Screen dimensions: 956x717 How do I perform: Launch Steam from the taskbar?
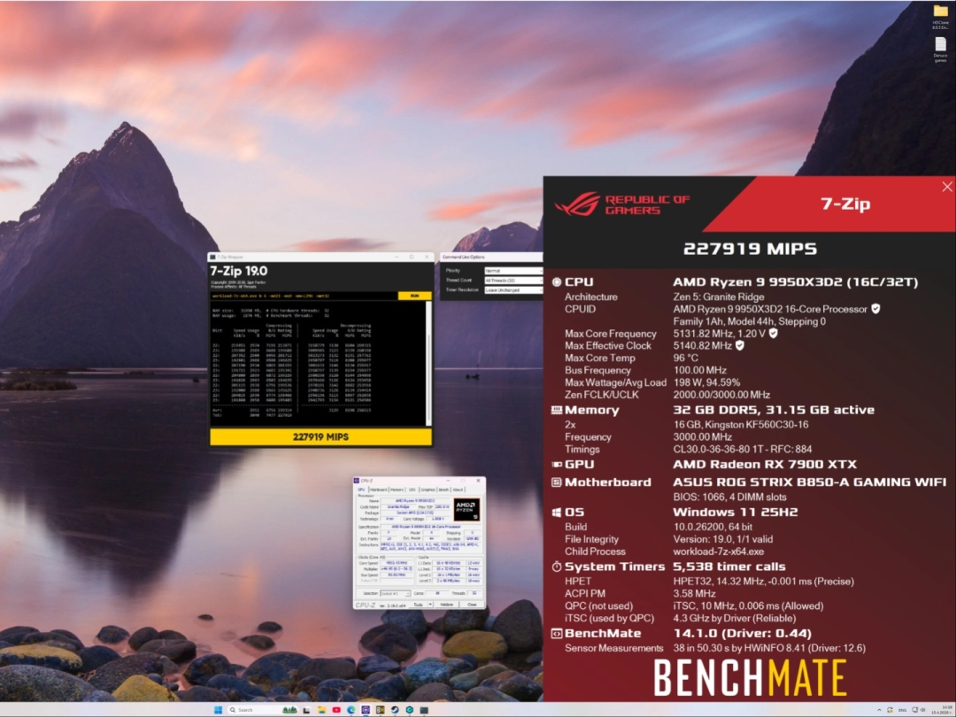pos(394,710)
